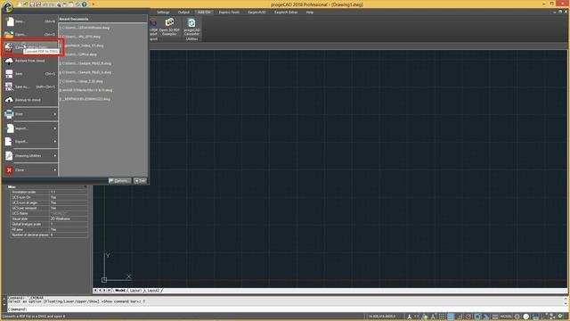Collapse the Misc properties section
The image size is (570, 321).
click(85, 186)
